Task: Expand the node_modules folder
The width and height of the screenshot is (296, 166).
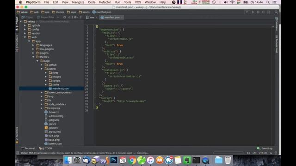Action: point(42,104)
